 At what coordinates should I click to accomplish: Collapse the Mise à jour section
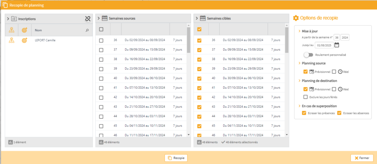click(299, 31)
